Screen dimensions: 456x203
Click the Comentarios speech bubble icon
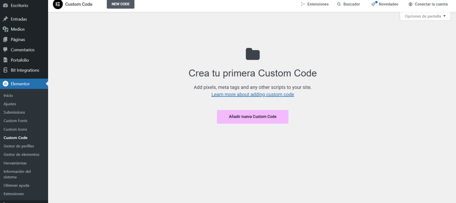point(5,50)
